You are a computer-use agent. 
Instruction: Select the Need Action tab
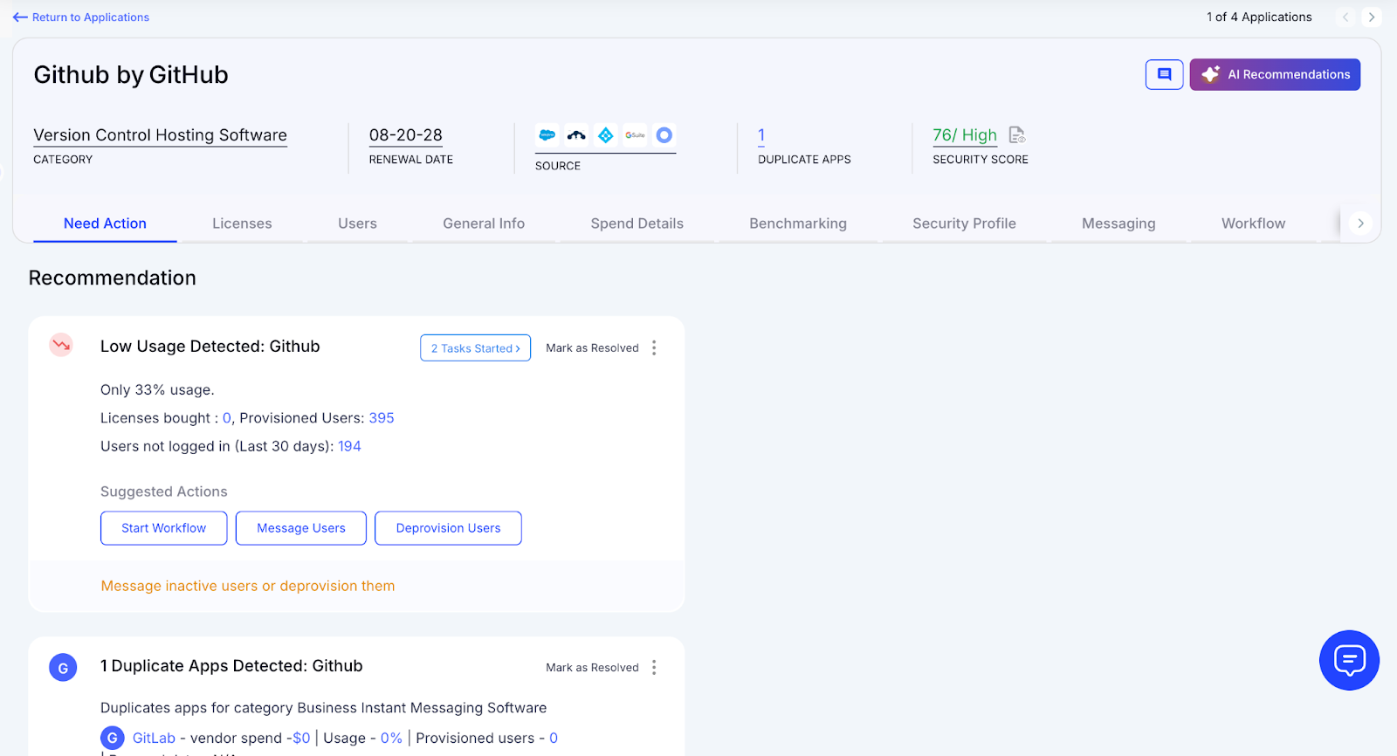[105, 223]
